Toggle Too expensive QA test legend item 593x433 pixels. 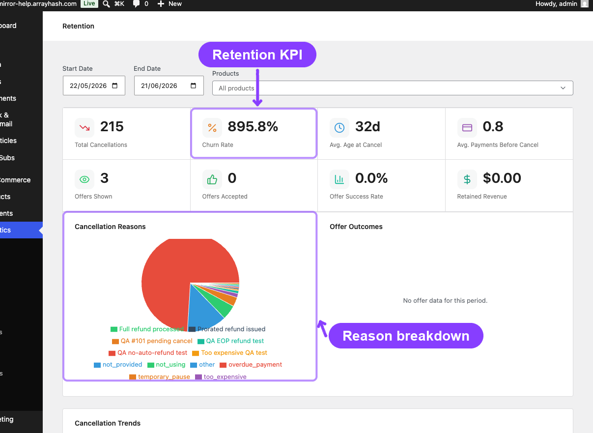[230, 353]
